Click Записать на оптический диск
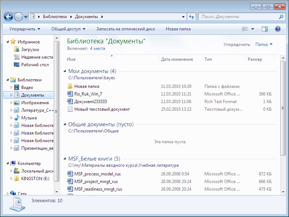 [x=125, y=29]
